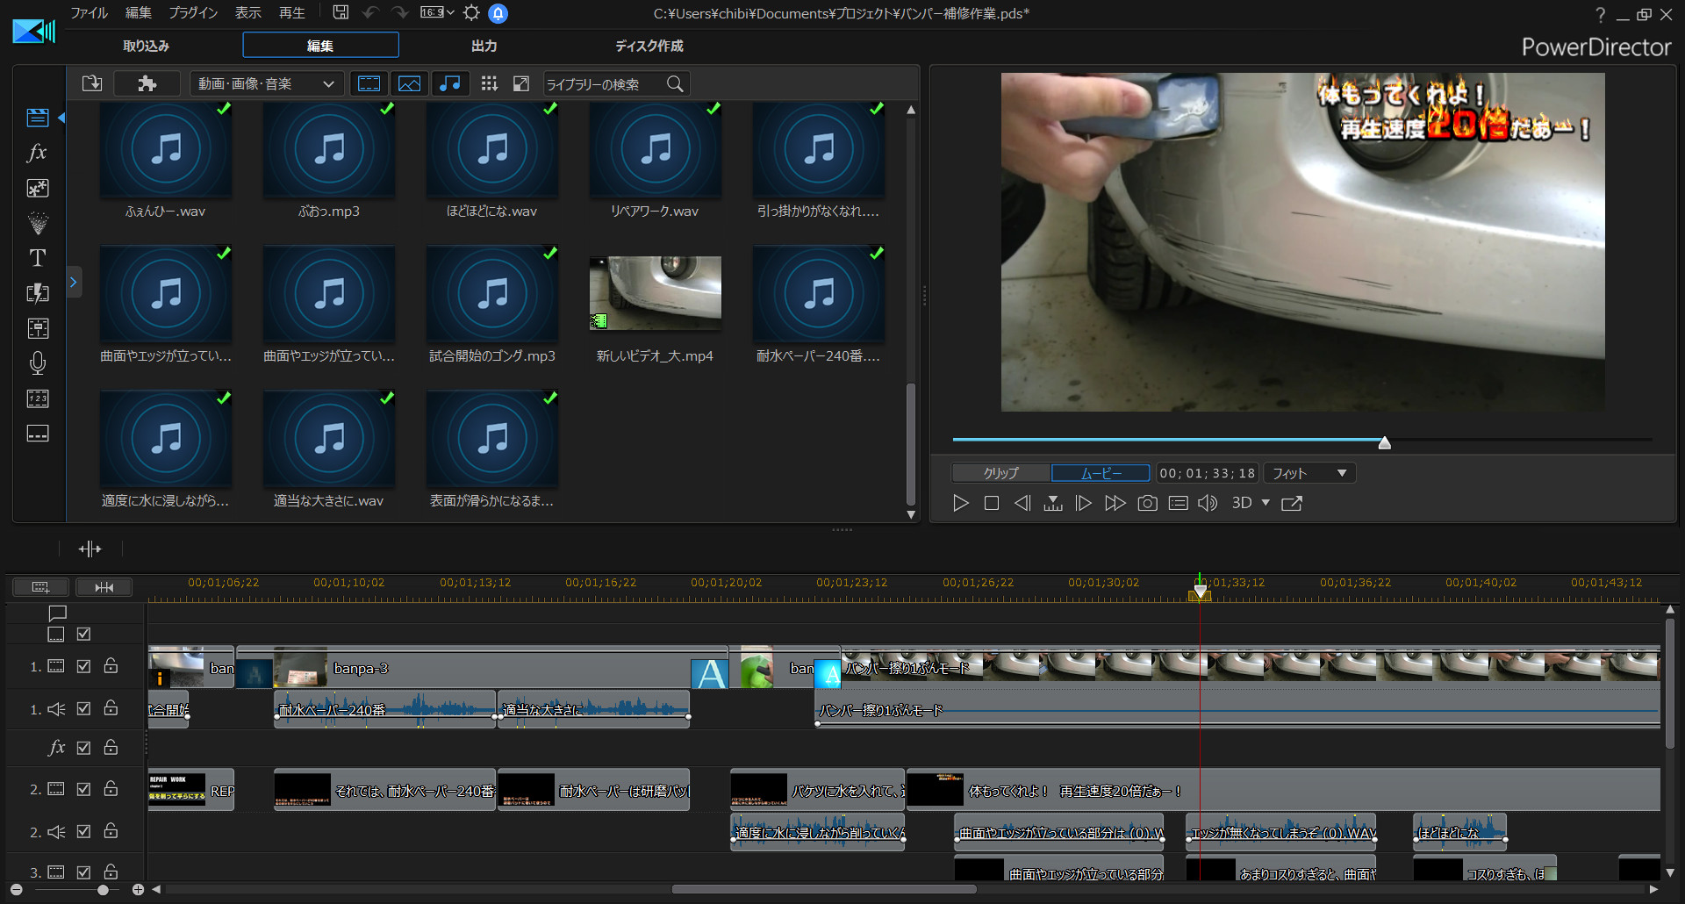Undo the last action

370,12
